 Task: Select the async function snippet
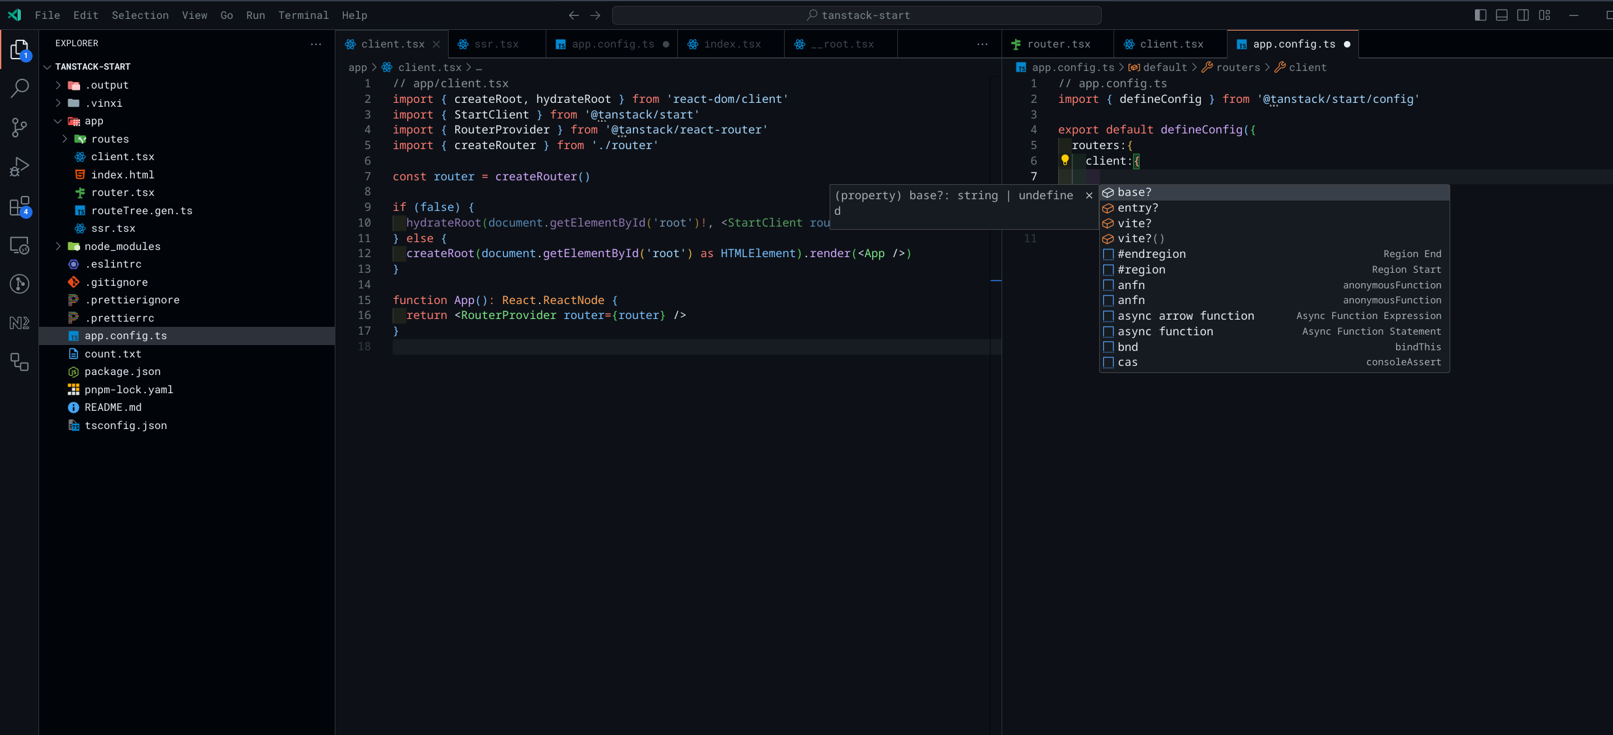point(1274,332)
